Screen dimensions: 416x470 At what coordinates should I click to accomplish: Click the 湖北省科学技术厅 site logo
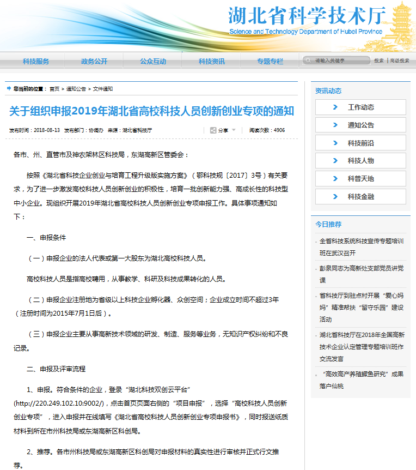[306, 20]
